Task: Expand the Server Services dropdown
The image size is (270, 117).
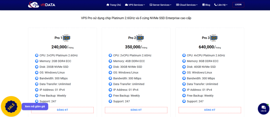Action: tap(160, 5)
